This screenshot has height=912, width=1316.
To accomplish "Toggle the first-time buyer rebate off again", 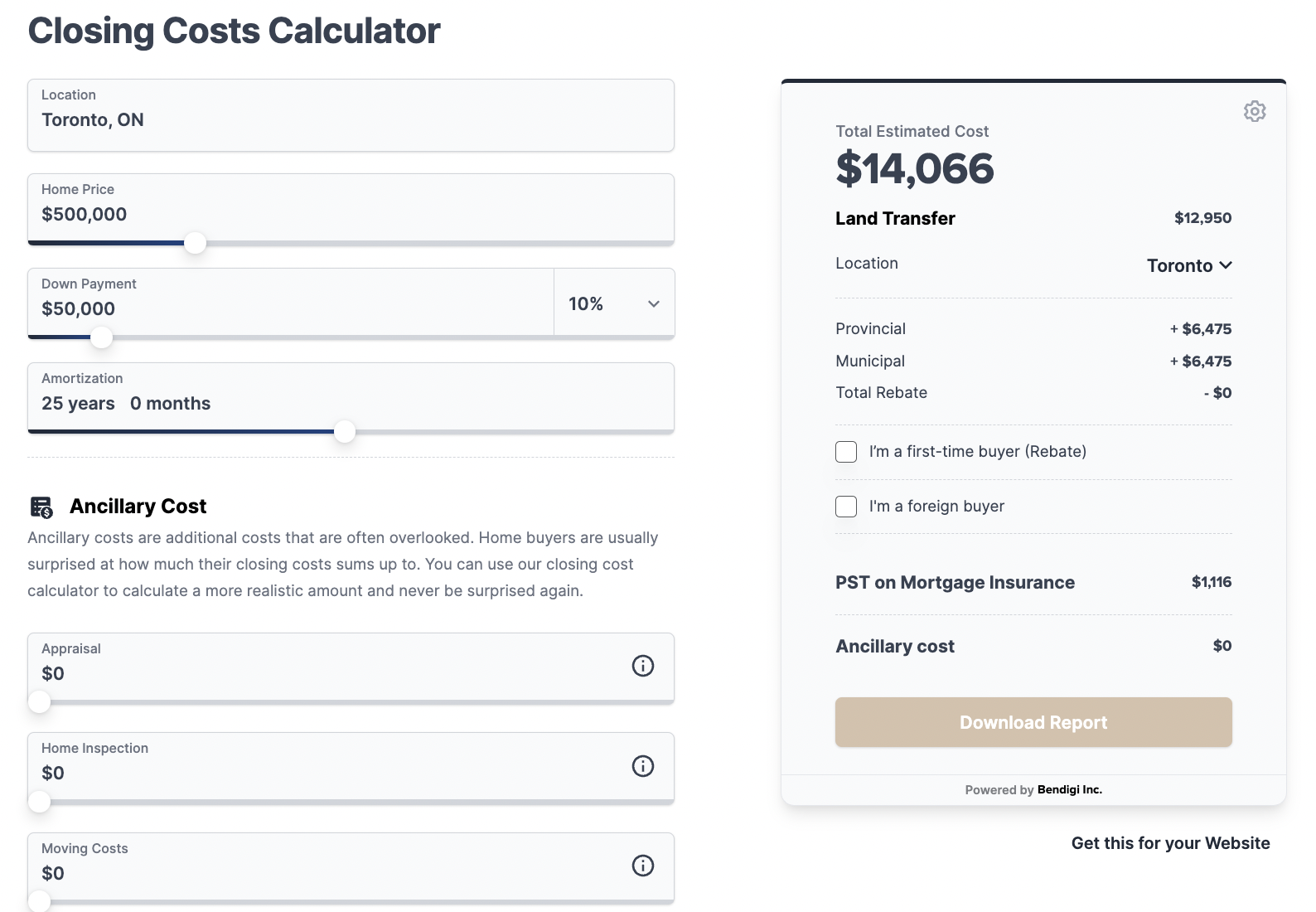I will 845,451.
